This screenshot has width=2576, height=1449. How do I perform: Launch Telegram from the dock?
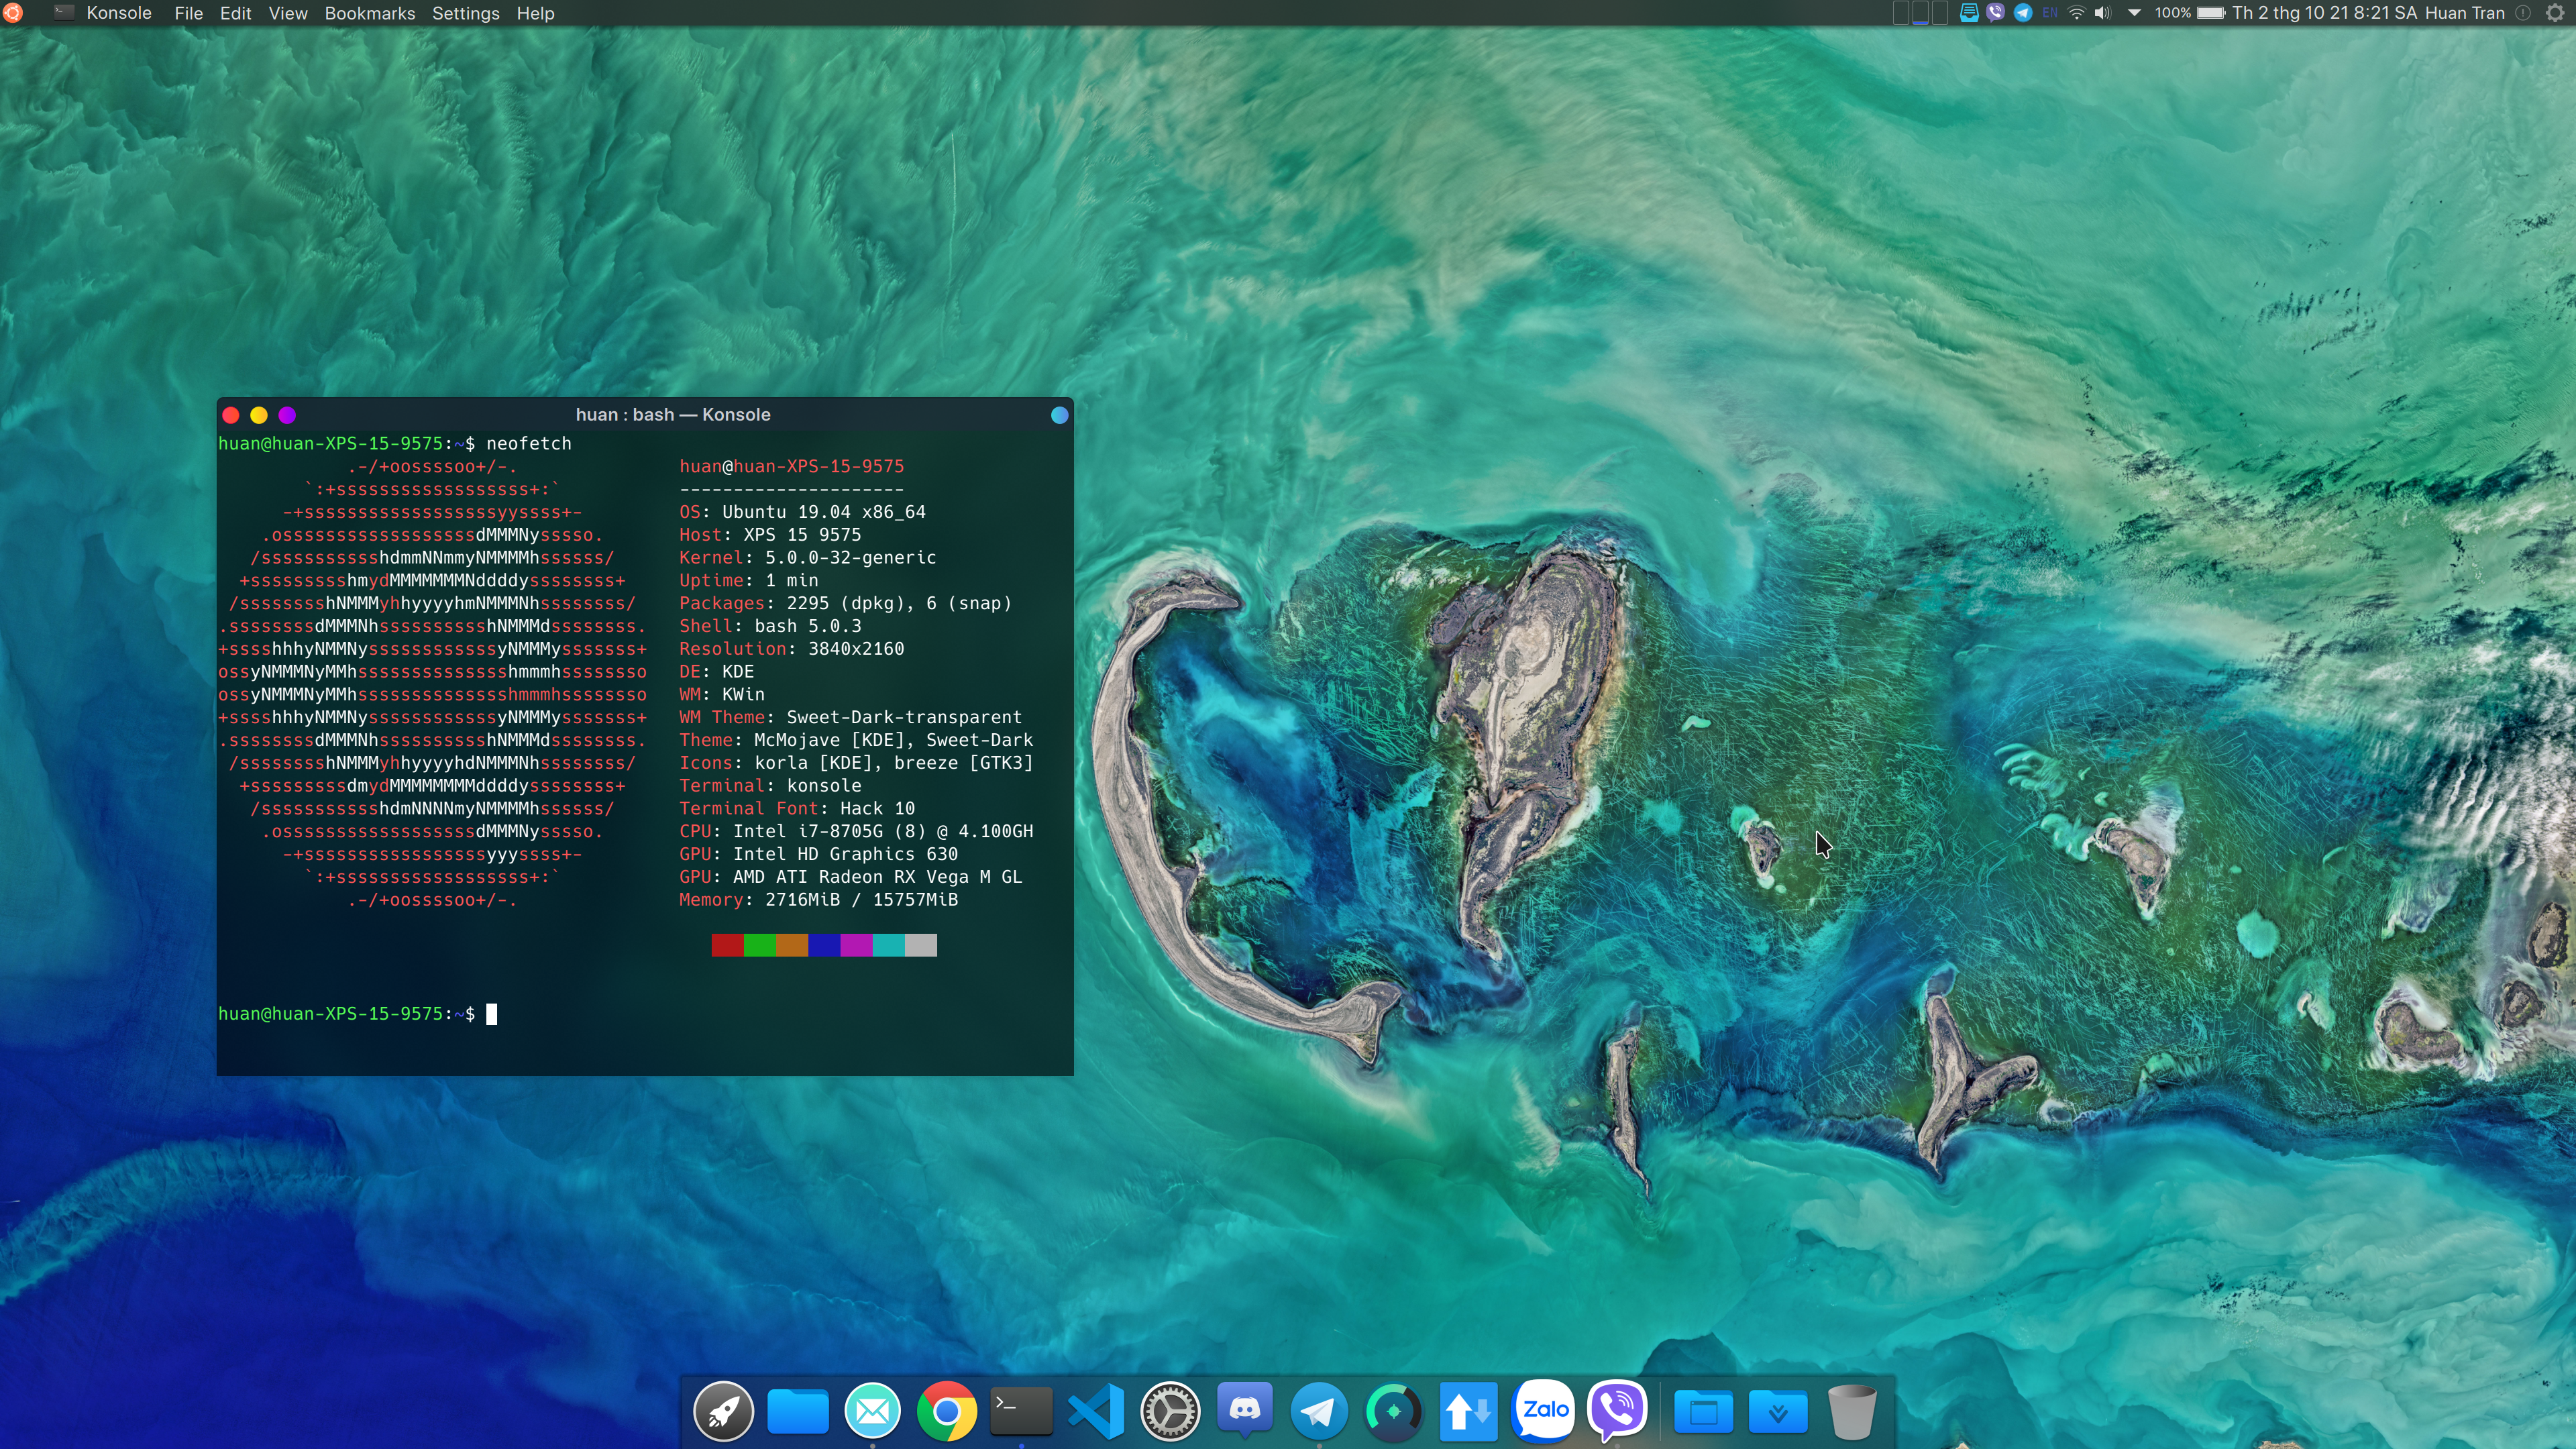tap(1319, 1411)
